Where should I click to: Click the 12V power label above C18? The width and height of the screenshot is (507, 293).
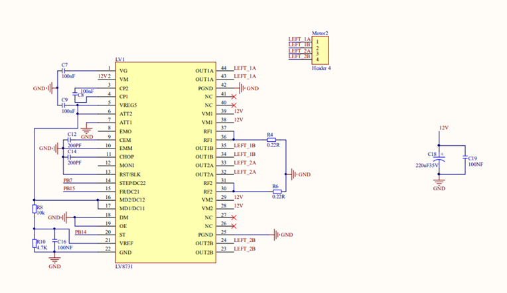(444, 127)
